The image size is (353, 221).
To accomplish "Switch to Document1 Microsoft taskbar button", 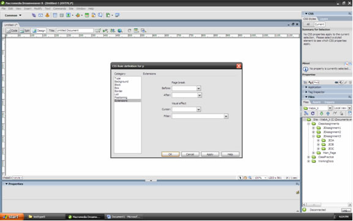I will [124, 217].
